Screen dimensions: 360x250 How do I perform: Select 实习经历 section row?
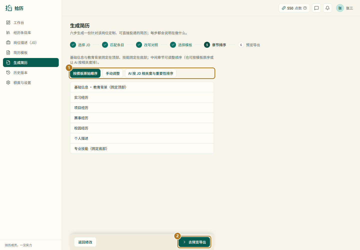[142, 97]
